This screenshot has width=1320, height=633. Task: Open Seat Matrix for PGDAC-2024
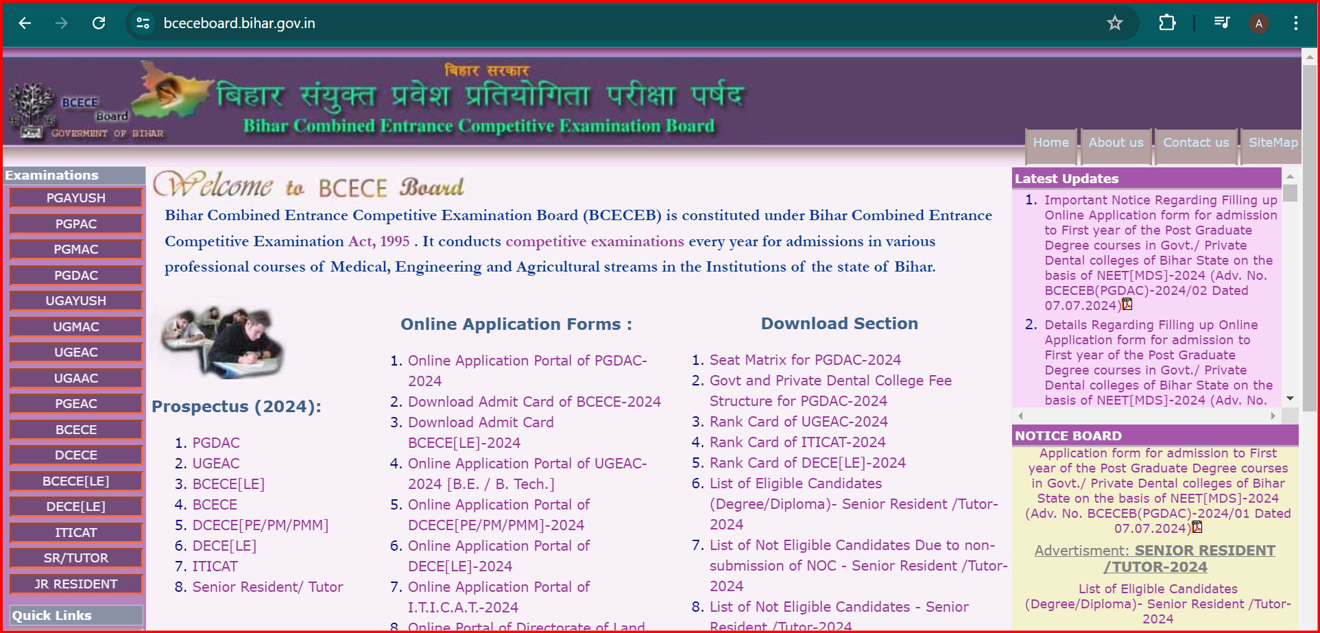coord(805,360)
